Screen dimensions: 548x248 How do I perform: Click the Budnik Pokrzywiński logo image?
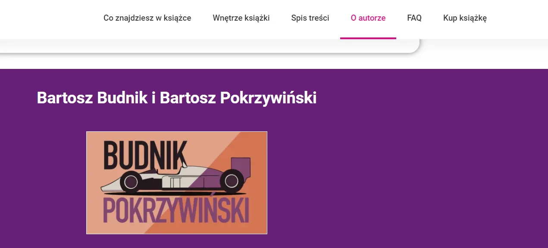point(177,183)
